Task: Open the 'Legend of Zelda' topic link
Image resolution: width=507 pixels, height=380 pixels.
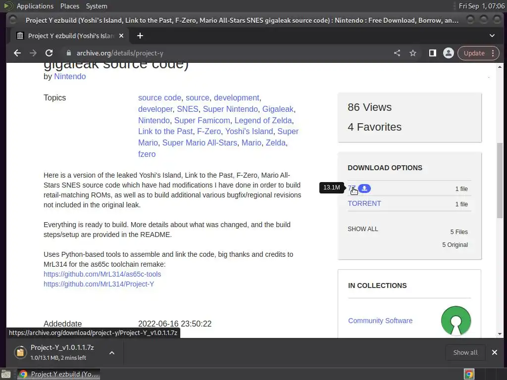Action: [263, 120]
